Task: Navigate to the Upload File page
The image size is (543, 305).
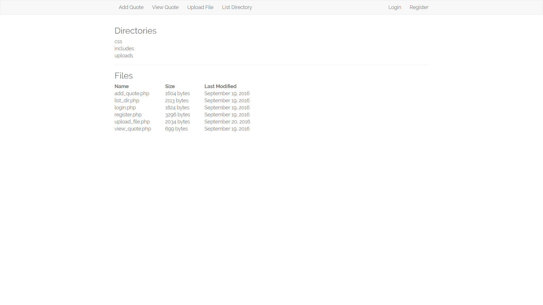Action: [200, 7]
